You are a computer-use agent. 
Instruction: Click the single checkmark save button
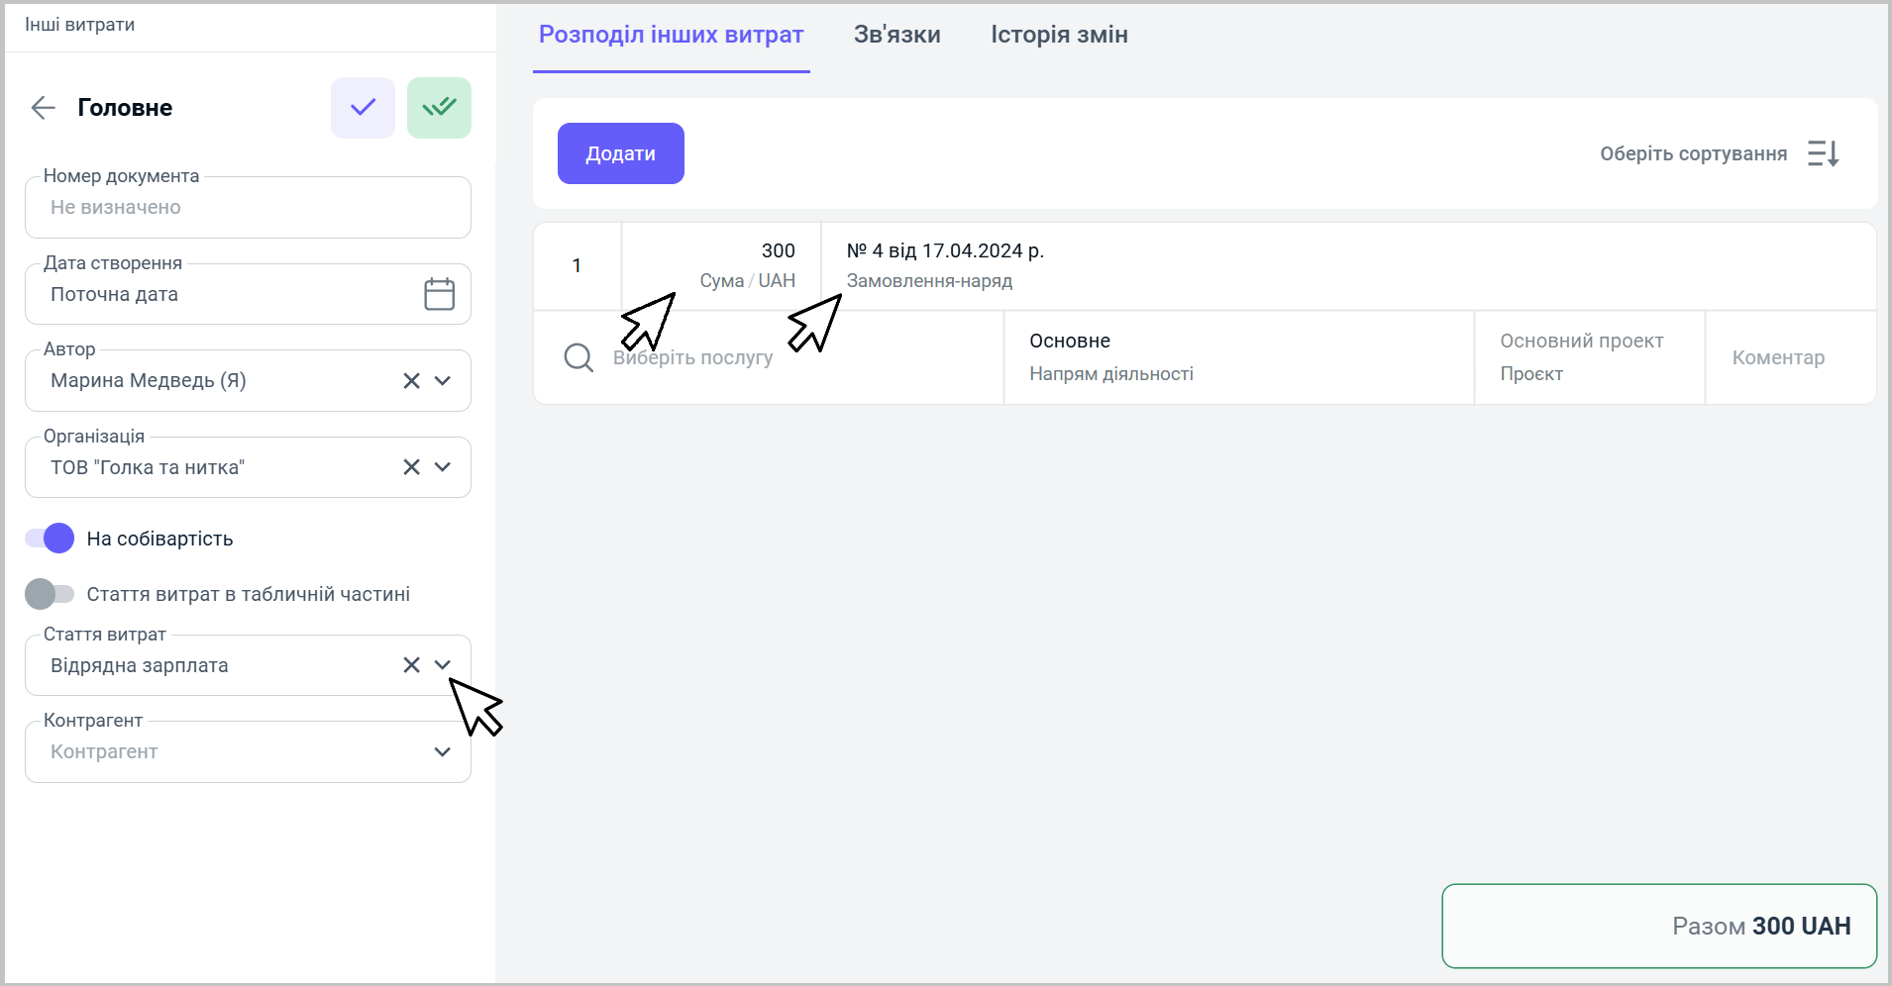click(363, 108)
